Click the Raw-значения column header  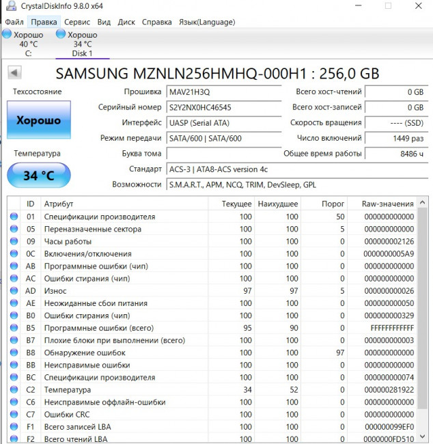click(x=382, y=204)
